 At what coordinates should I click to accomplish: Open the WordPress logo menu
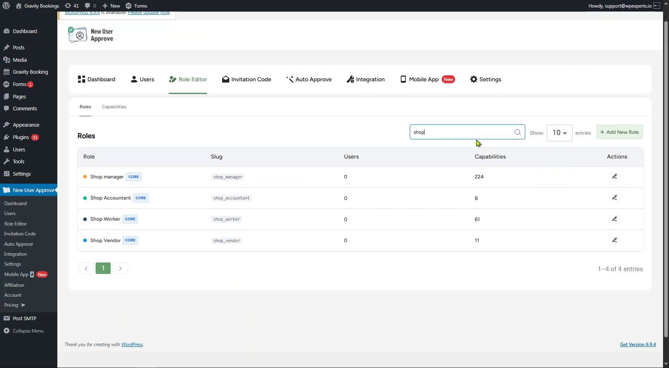[x=6, y=6]
